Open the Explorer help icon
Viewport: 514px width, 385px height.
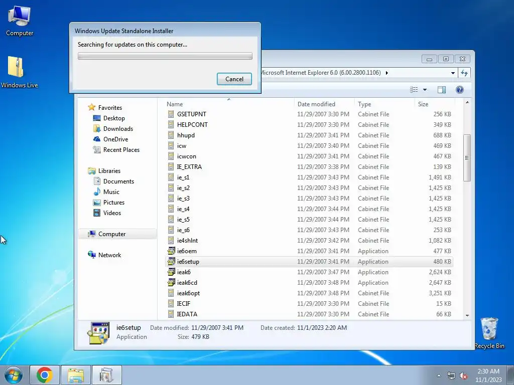[460, 89]
